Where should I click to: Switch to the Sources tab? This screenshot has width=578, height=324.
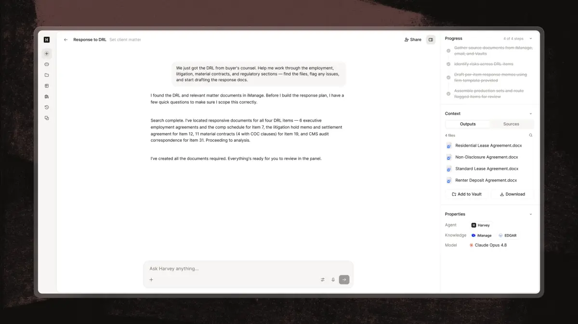pos(511,124)
